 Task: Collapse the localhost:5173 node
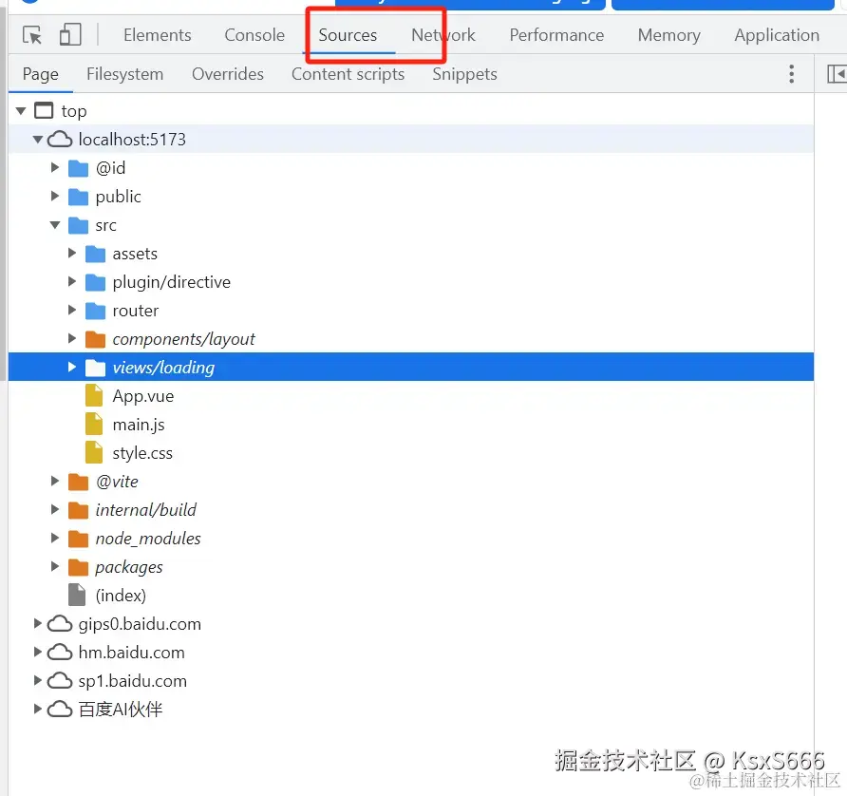(38, 140)
